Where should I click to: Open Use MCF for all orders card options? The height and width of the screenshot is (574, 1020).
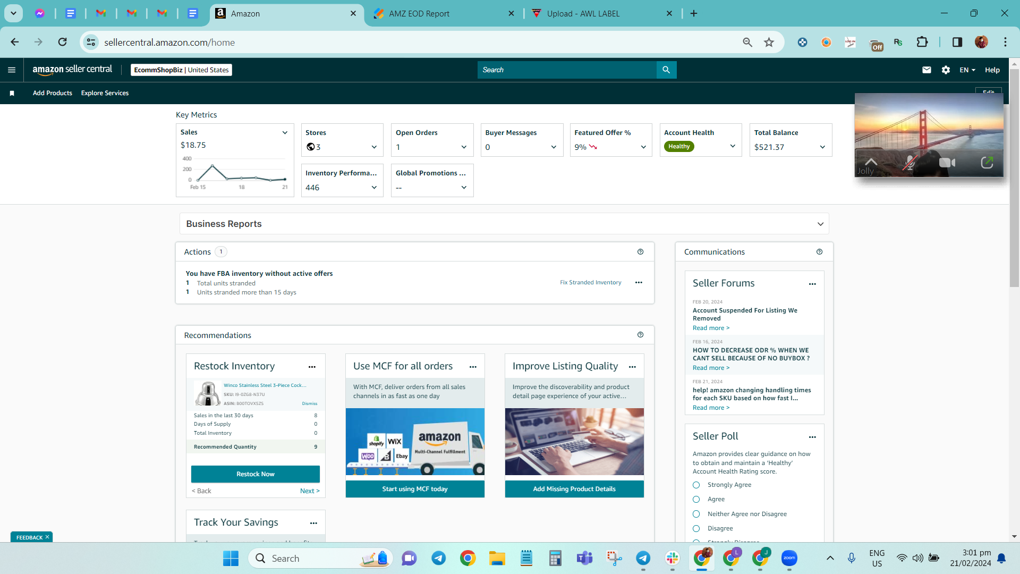click(x=473, y=367)
